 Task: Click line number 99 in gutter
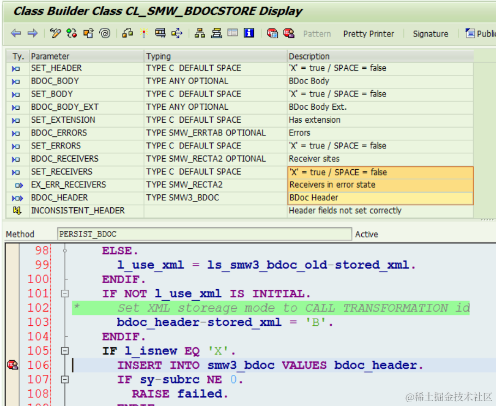coord(42,265)
